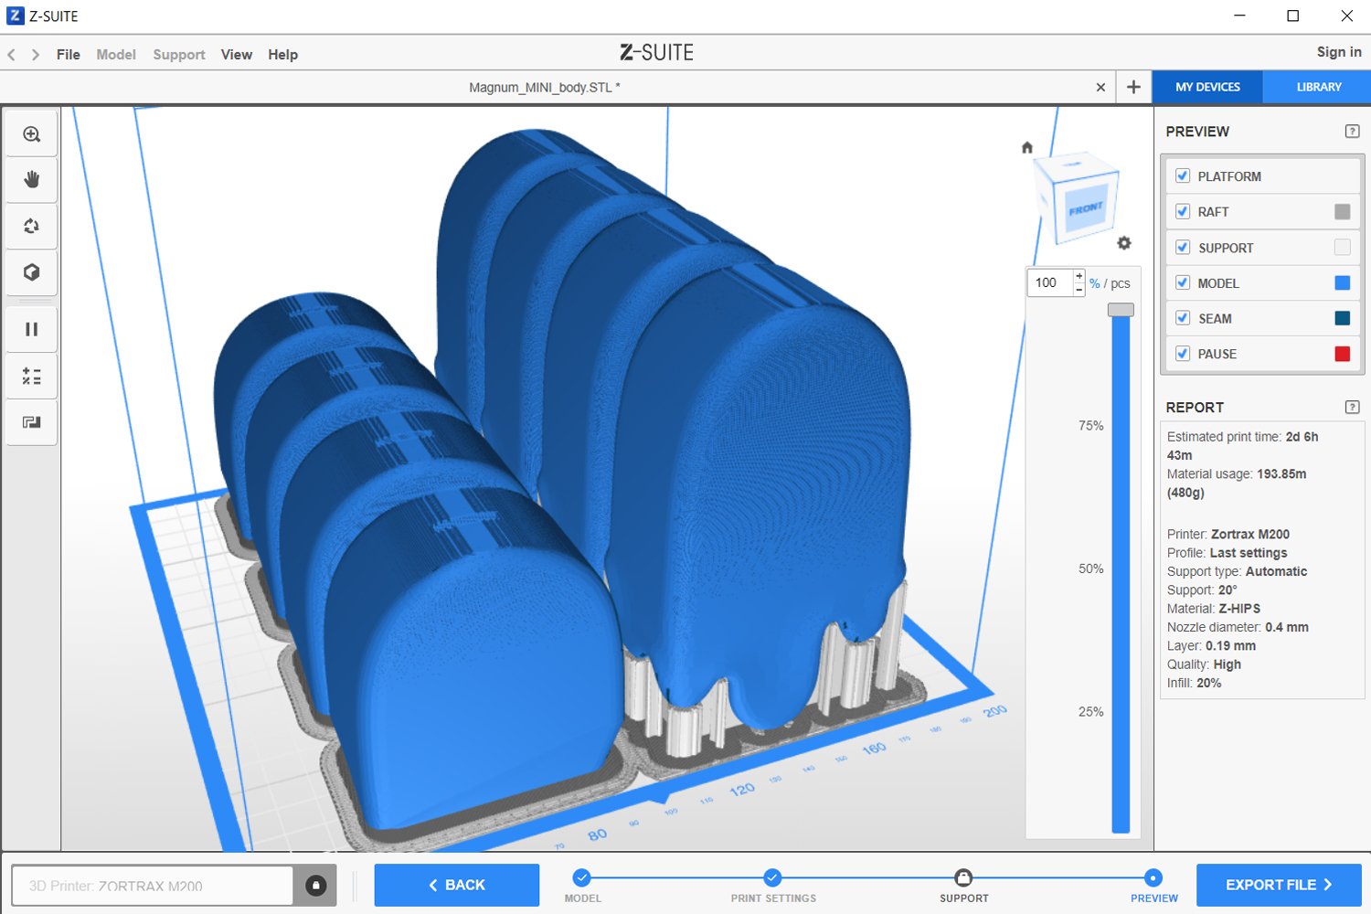The width and height of the screenshot is (1371, 914).
Task: Switch layer units to pcs
Action: coord(1121,283)
